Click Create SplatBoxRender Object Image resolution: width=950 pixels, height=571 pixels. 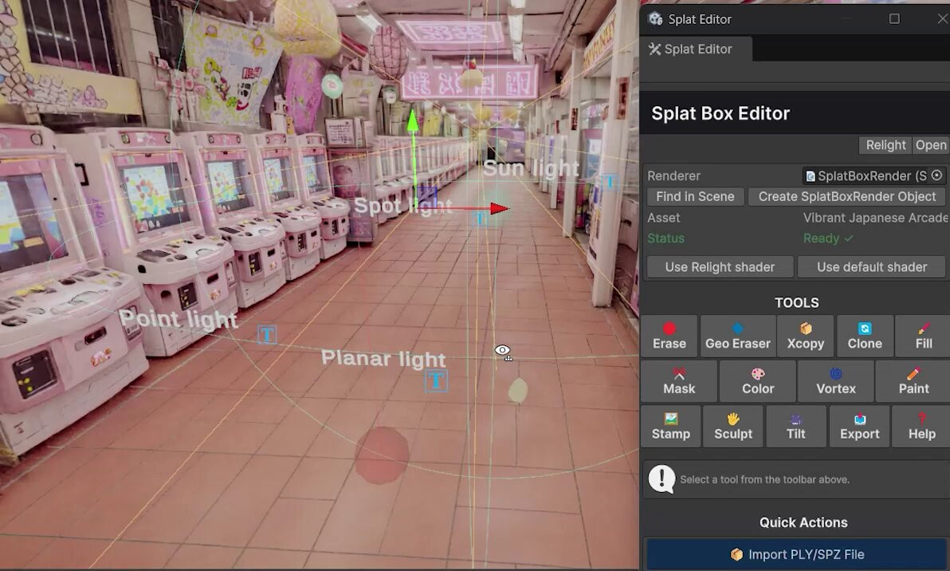click(x=847, y=196)
